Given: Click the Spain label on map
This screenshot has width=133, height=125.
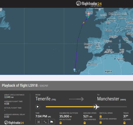Looking at the screenshot, I should point(98,47).
